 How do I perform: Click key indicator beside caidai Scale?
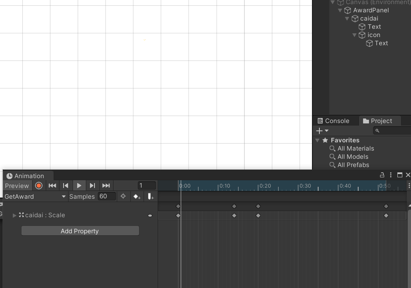[150, 216]
